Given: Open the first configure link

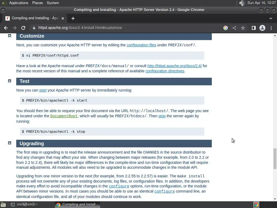Looking at the screenshot, I should 119,186.
